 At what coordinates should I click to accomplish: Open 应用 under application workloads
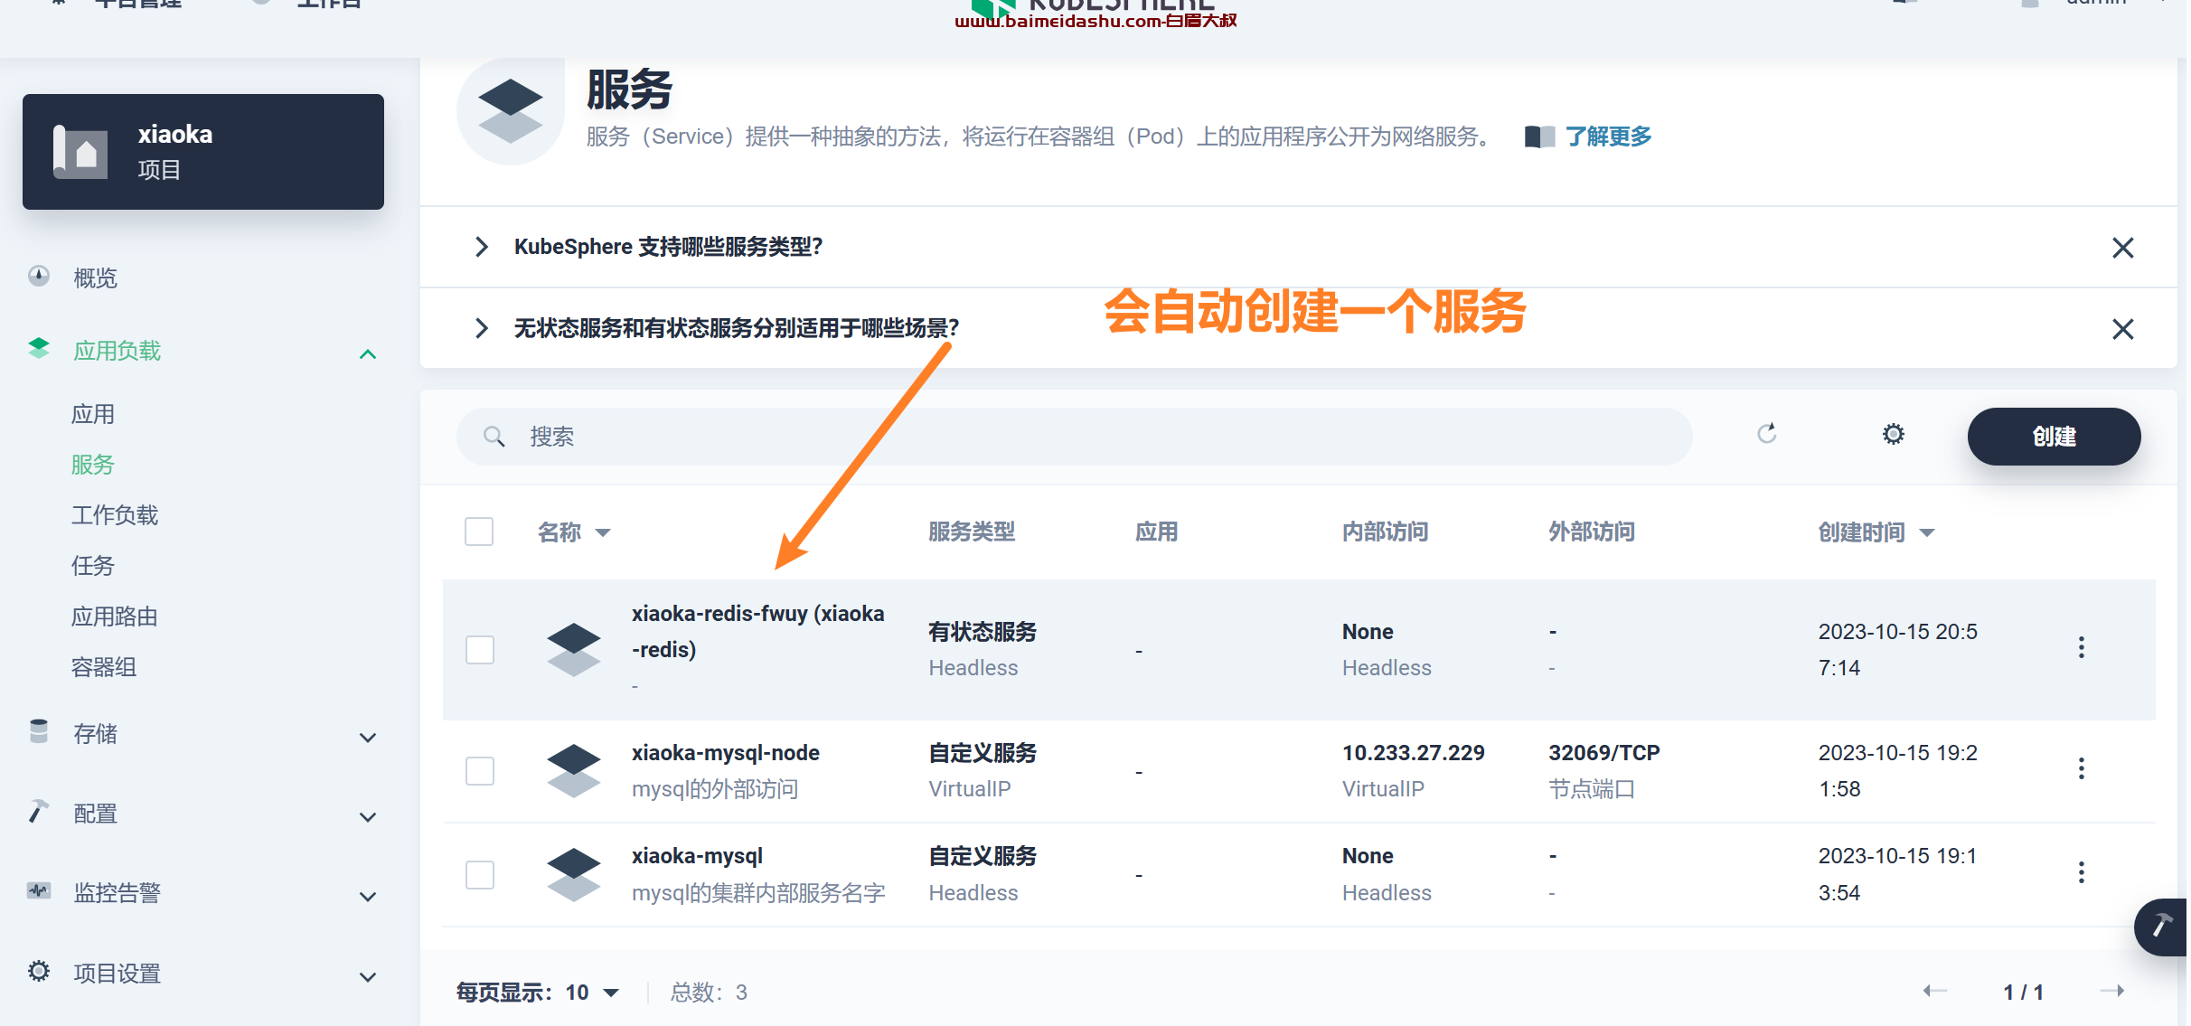pos(93,414)
